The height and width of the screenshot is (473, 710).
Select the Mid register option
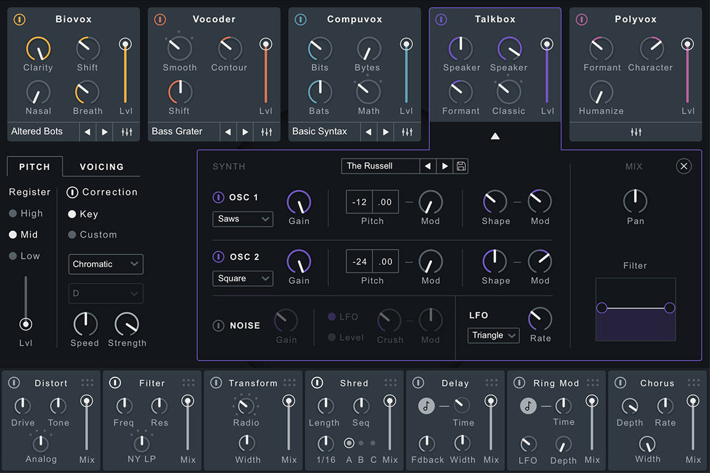(23, 235)
